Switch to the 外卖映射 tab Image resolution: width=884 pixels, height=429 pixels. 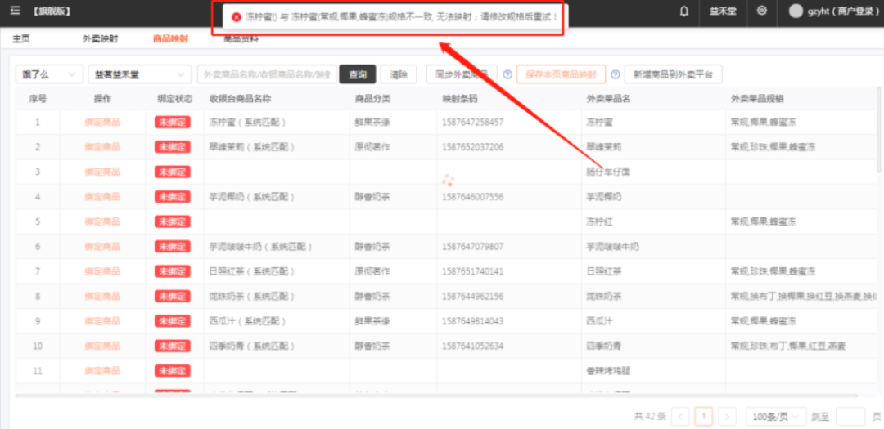click(101, 39)
